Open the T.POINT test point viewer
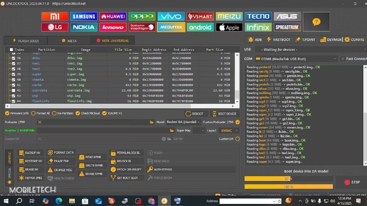Image resolution: width=367 pixels, height=206 pixels. tap(305, 40)
